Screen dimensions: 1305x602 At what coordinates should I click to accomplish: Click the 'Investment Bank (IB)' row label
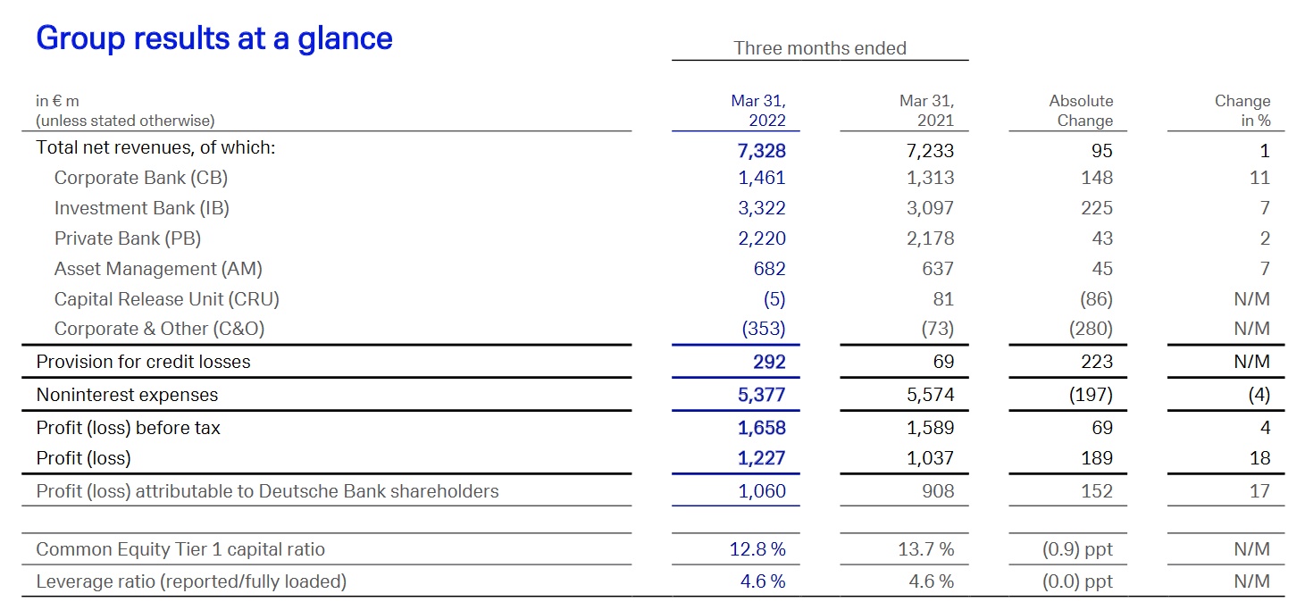141,208
